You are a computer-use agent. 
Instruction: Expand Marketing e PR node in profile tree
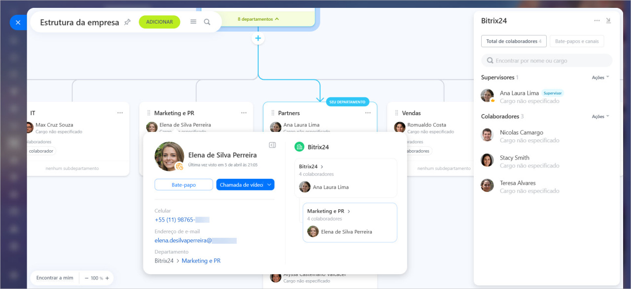328,211
